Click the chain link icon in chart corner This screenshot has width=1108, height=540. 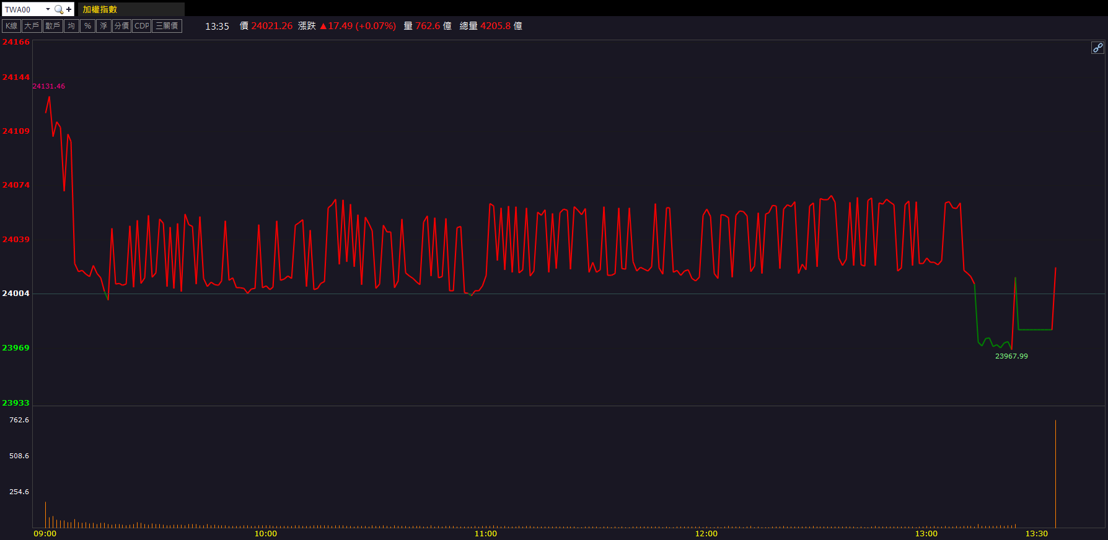click(1097, 48)
